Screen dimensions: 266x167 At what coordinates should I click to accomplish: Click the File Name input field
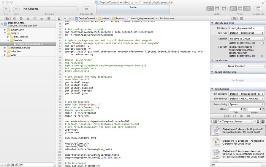246,28
